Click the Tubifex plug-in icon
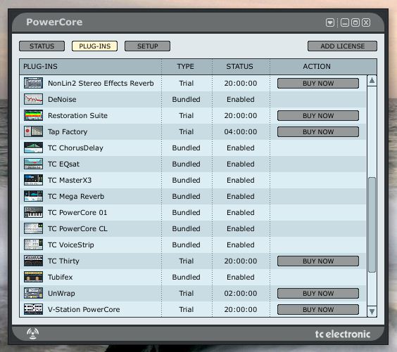Image resolution: width=397 pixels, height=352 pixels. (x=33, y=278)
